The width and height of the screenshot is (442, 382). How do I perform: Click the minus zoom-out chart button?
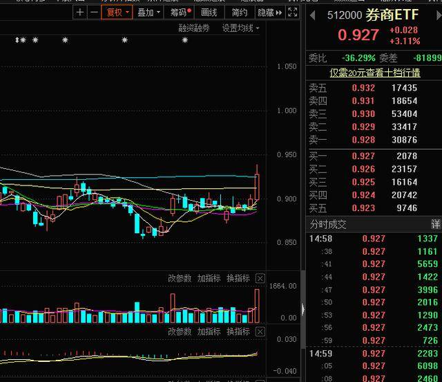94,12
